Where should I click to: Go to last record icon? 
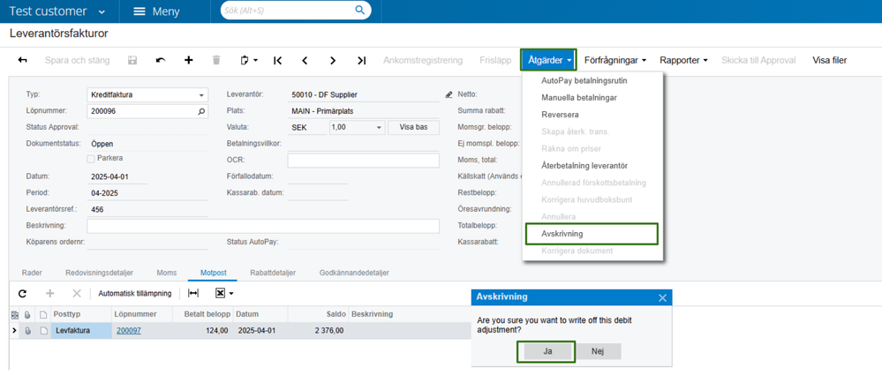point(362,60)
